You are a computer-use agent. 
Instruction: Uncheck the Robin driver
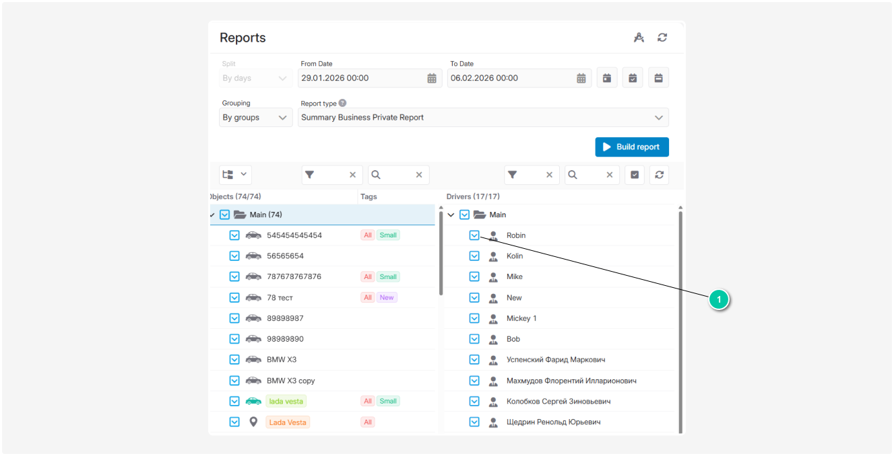pos(474,235)
